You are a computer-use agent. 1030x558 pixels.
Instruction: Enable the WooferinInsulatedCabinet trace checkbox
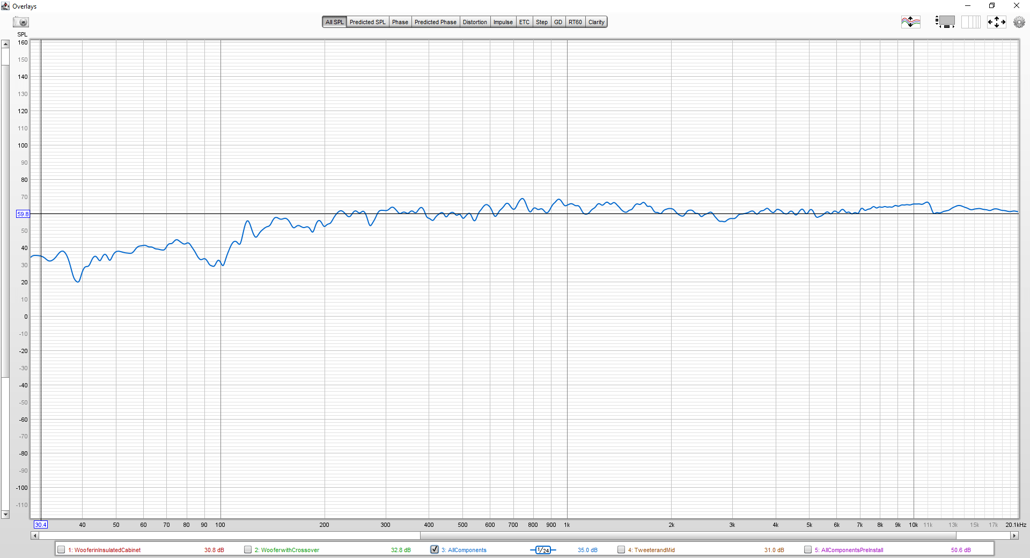tap(61, 549)
